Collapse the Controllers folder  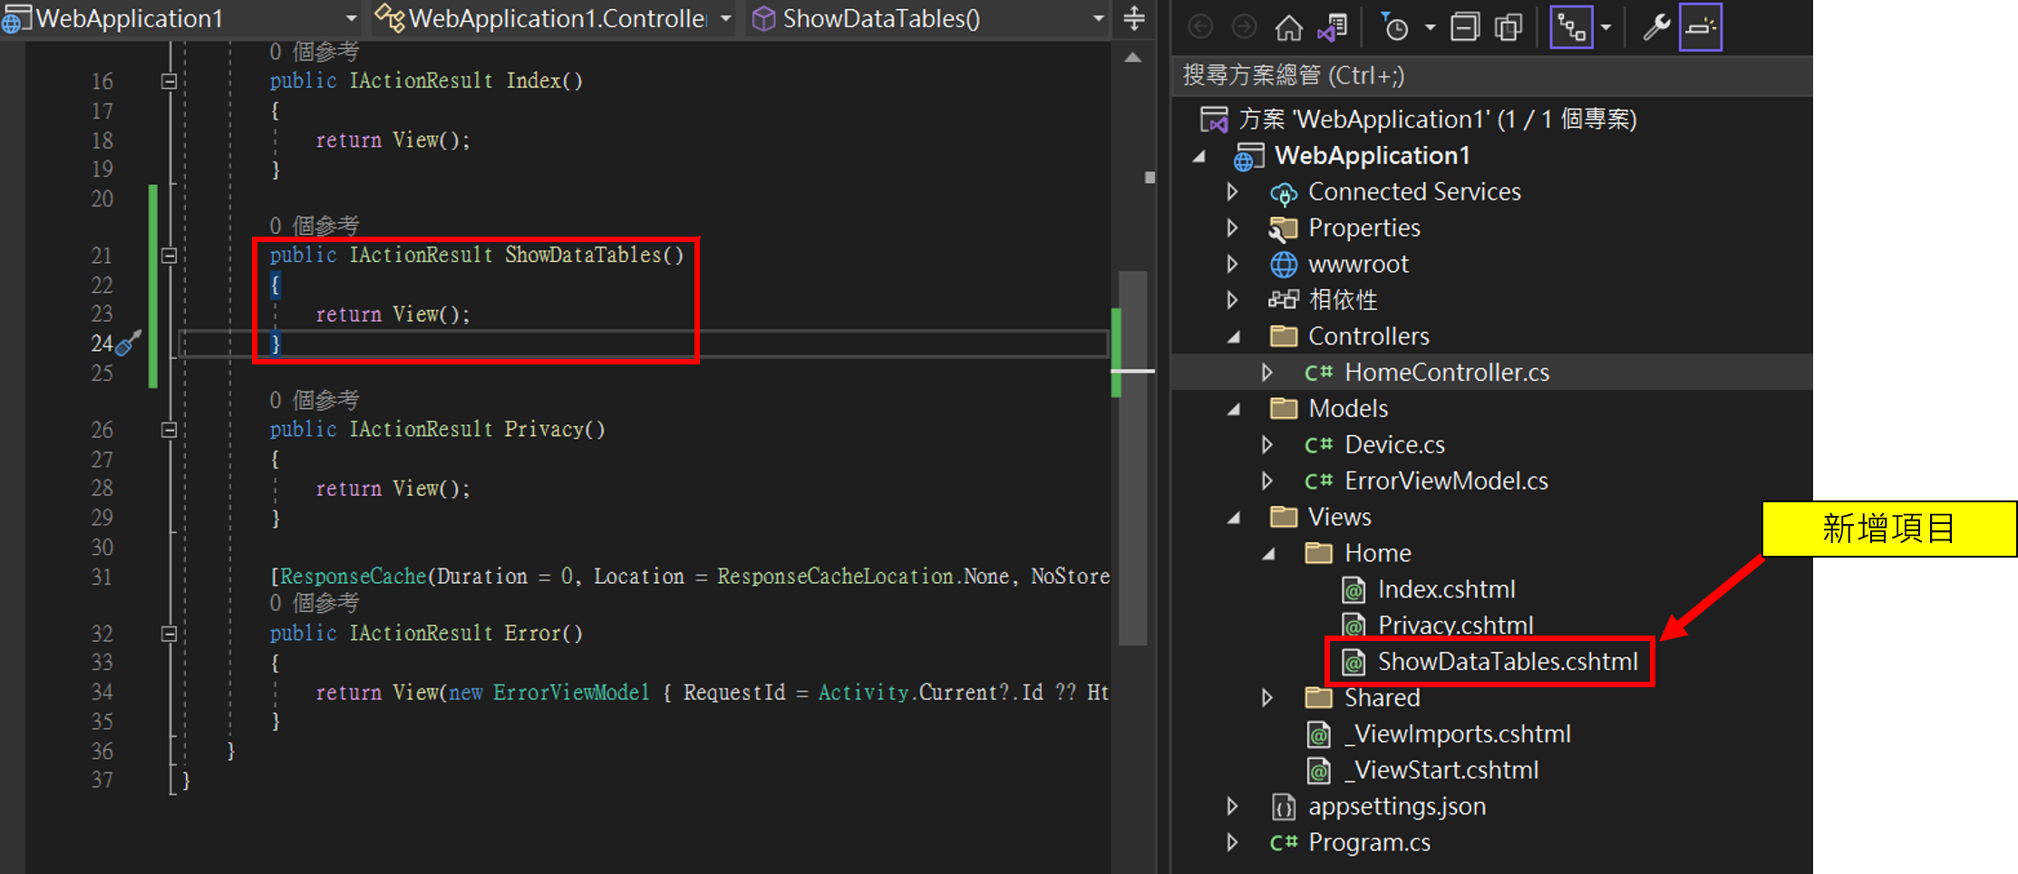1234,336
